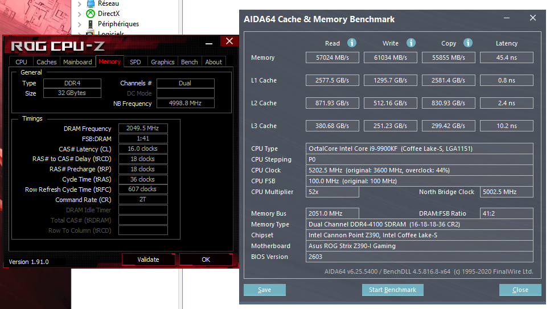This screenshot has width=550, height=309.
Task: Click the NB Frequency 4998.8 MHz value
Action: 185,104
